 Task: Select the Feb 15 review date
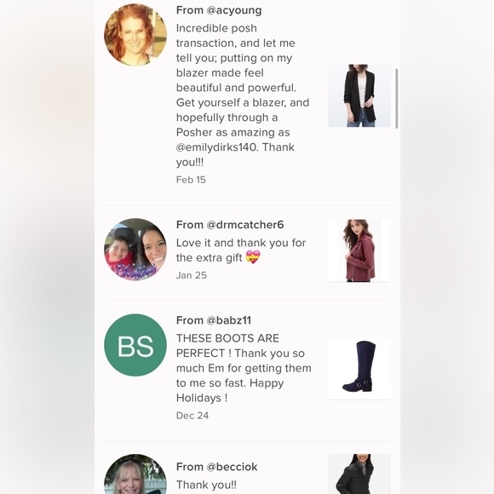[x=191, y=180]
